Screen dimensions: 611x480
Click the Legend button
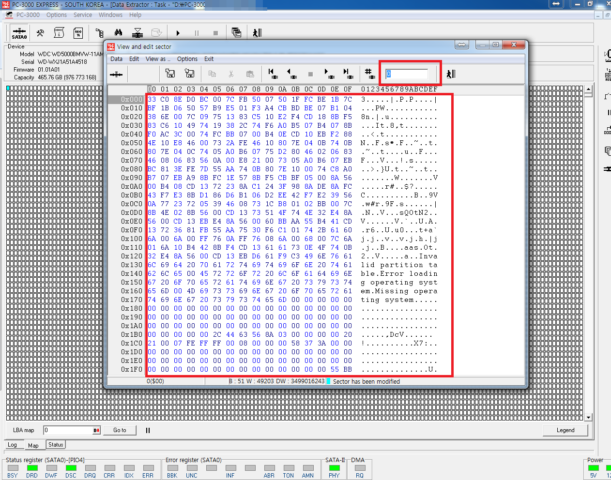(565, 430)
